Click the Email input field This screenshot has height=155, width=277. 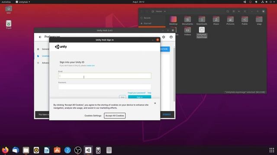[x=105, y=76]
